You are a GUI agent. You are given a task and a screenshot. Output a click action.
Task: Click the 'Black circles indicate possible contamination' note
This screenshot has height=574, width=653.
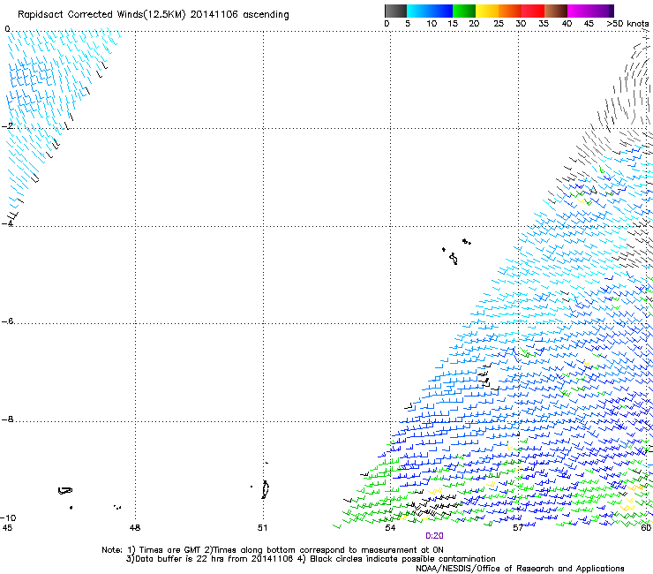click(402, 559)
